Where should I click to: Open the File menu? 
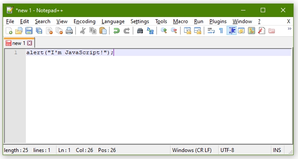click(10, 21)
